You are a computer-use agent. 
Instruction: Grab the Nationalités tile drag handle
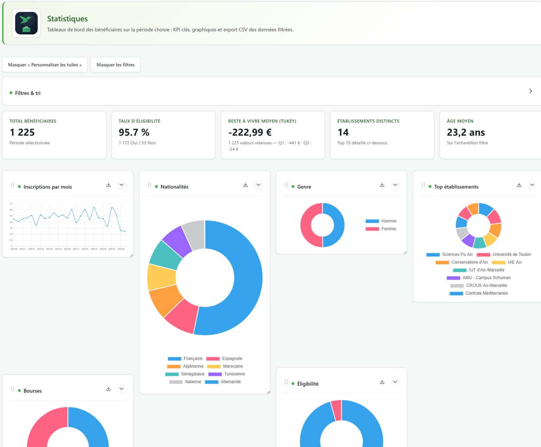[150, 185]
